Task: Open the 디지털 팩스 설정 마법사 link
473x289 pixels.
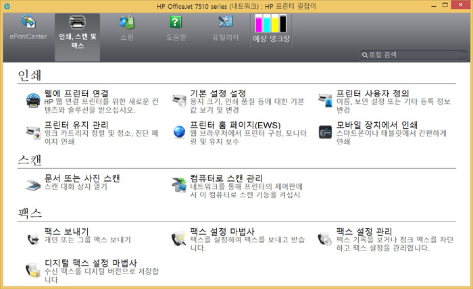Action: click(x=91, y=263)
